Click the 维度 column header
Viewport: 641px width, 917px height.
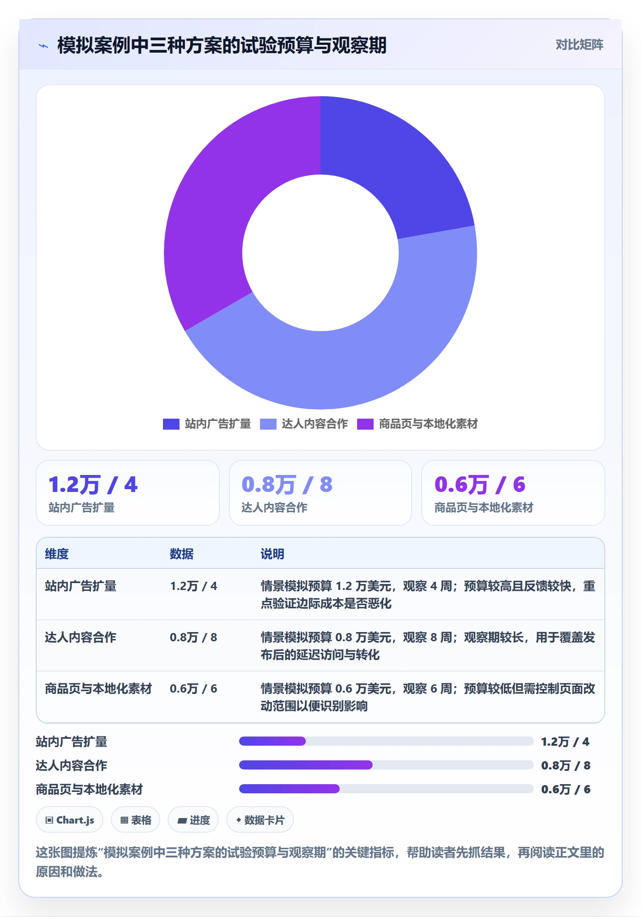point(57,554)
